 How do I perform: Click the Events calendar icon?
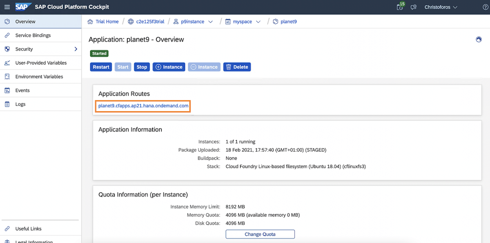click(7, 91)
